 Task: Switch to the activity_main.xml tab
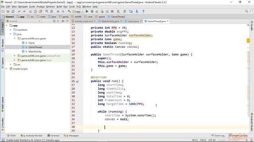click(x=84, y=21)
